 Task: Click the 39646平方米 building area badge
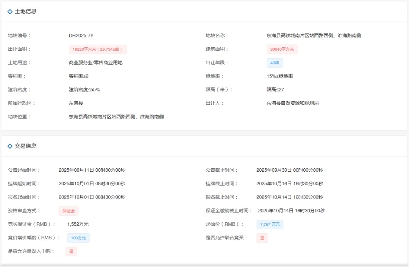(282, 49)
